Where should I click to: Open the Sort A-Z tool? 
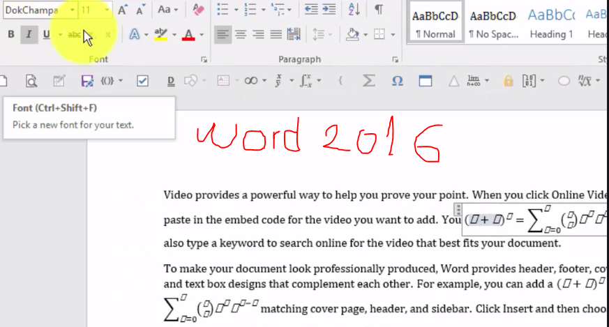(354, 9)
